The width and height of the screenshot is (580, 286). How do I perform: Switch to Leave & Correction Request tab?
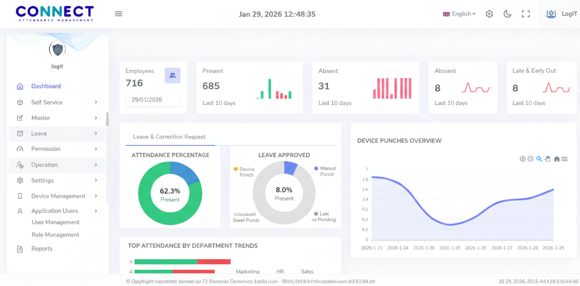coord(169,137)
